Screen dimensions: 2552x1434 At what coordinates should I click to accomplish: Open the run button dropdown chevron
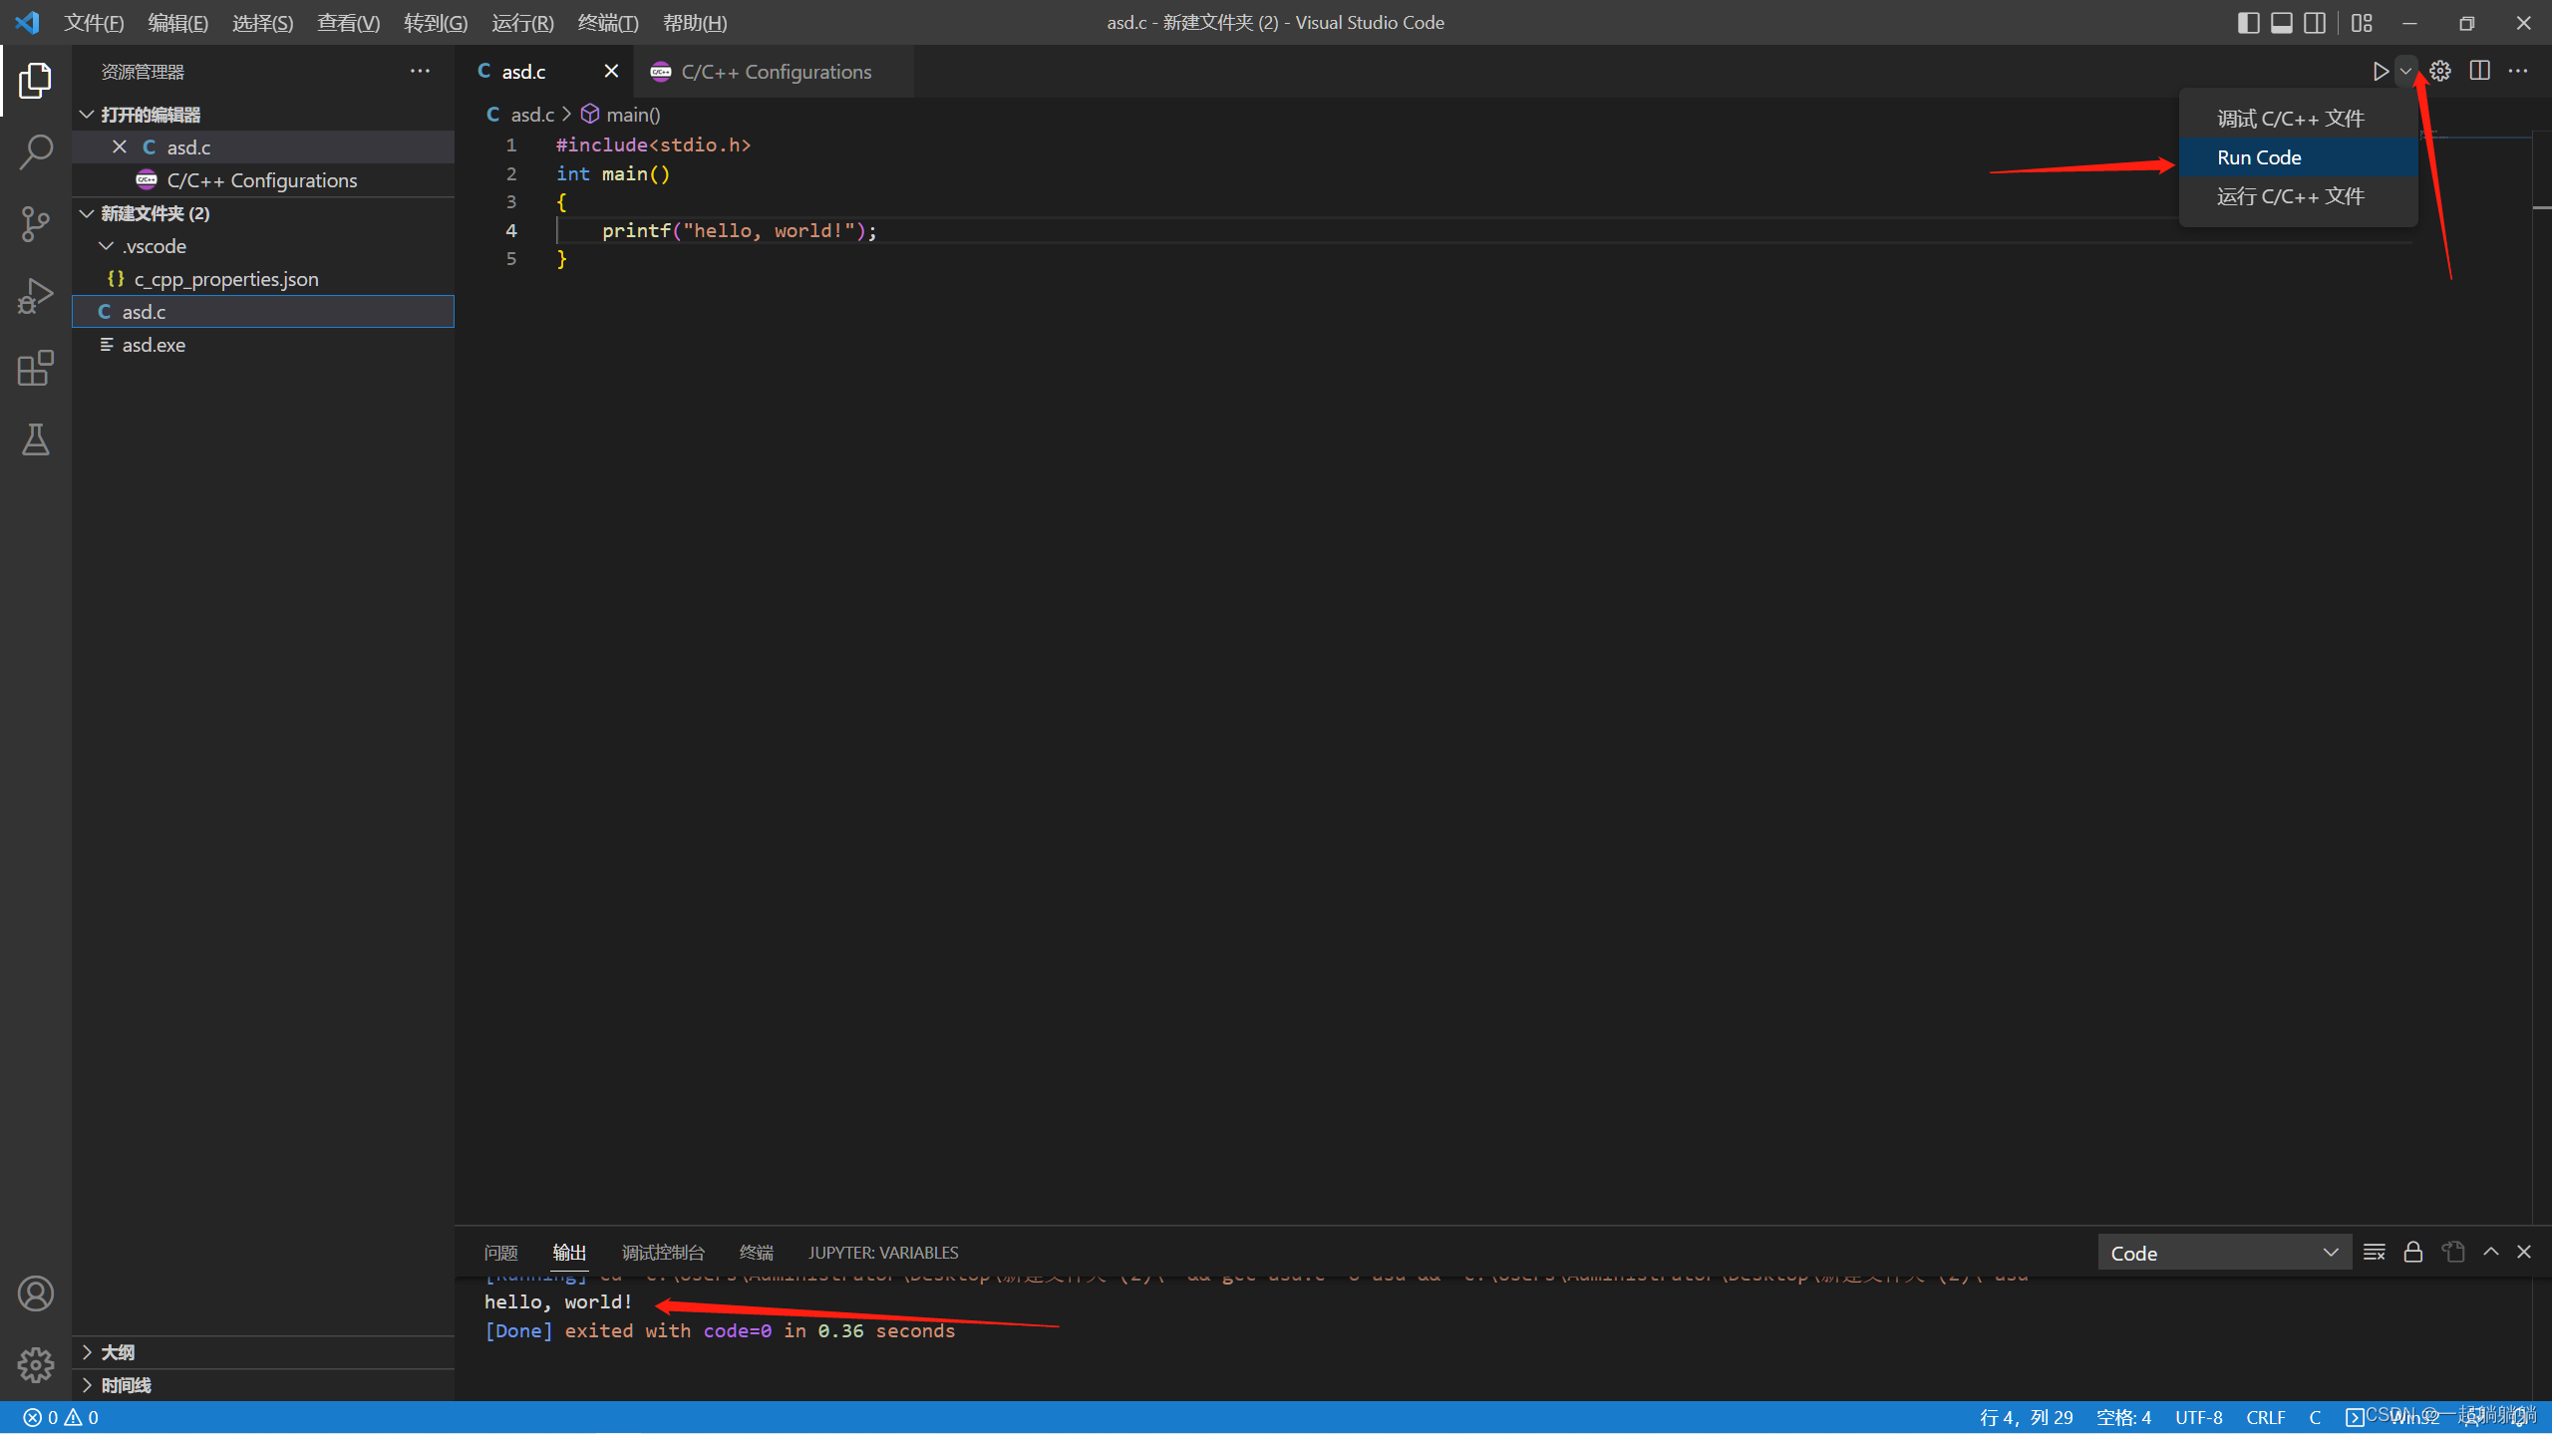2405,71
